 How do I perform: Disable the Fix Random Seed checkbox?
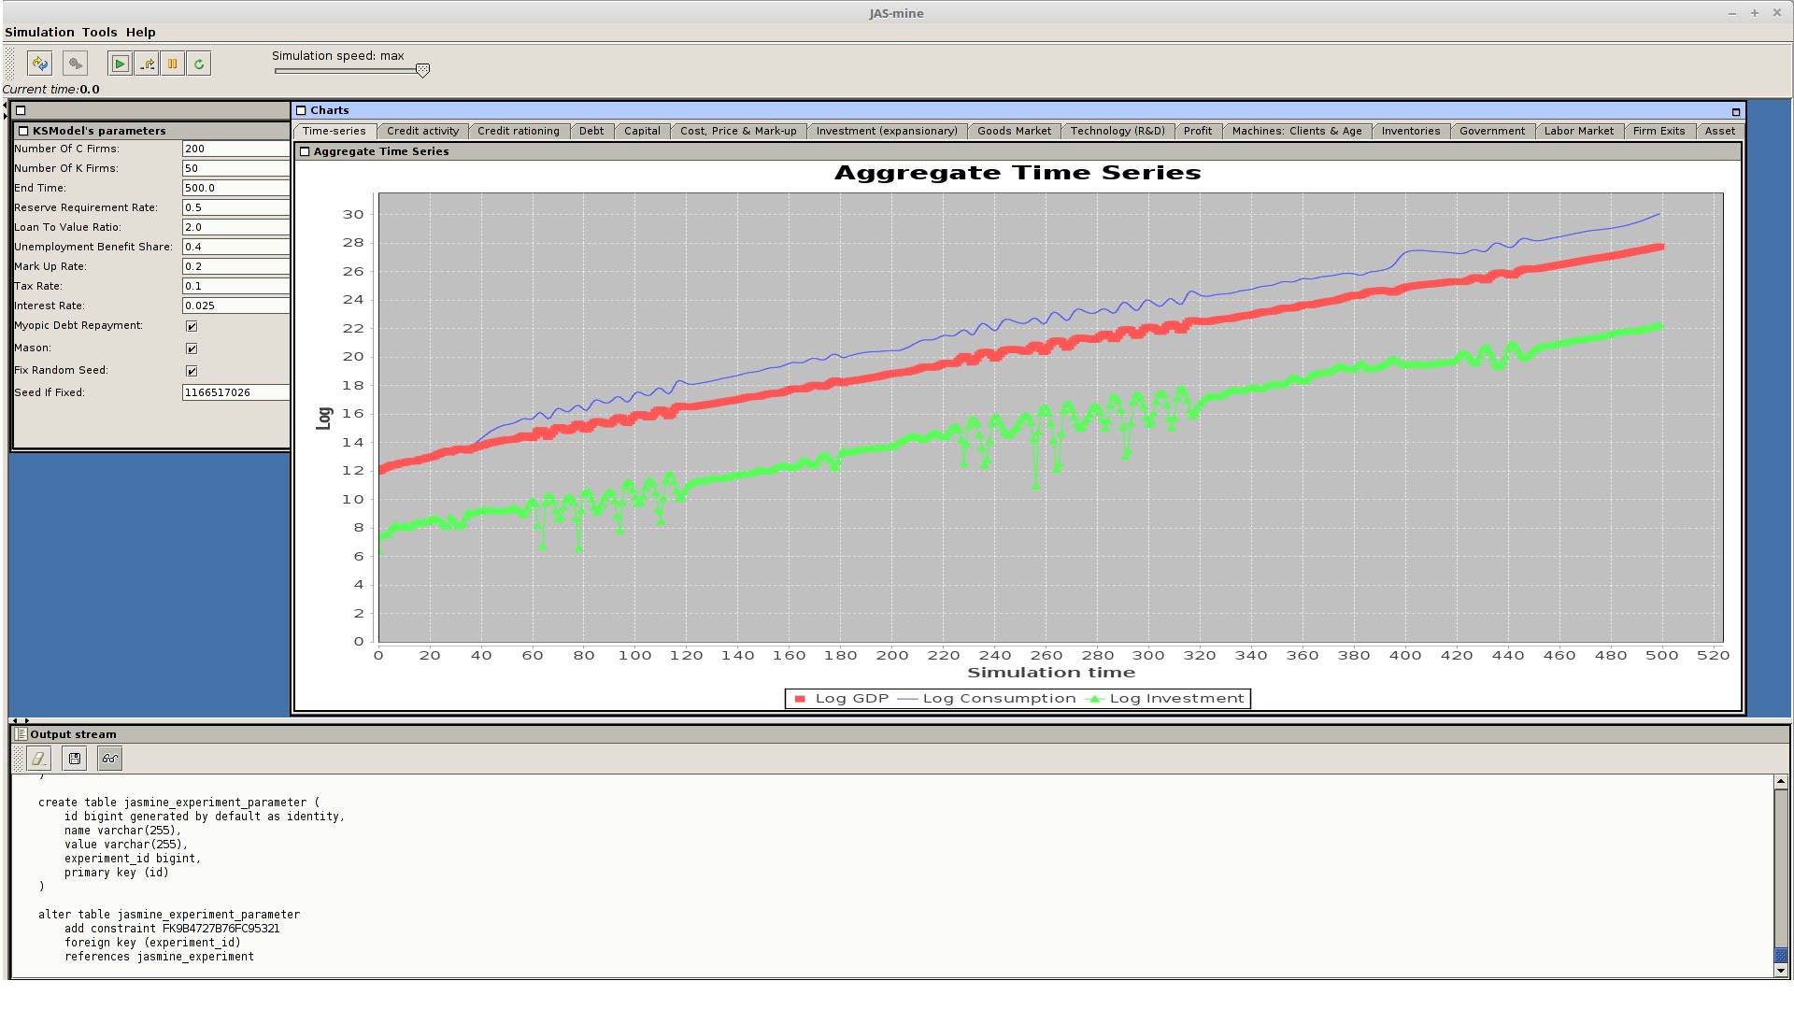[192, 371]
